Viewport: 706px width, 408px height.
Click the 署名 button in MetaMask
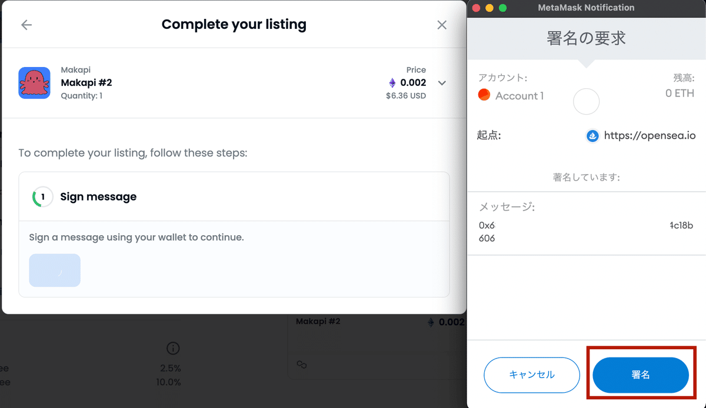click(x=641, y=375)
